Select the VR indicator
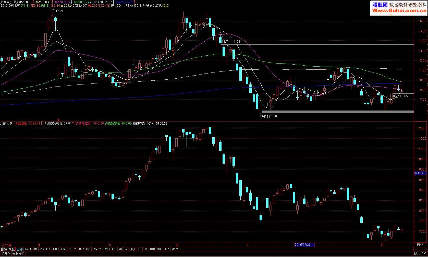 pyautogui.click(x=76, y=249)
